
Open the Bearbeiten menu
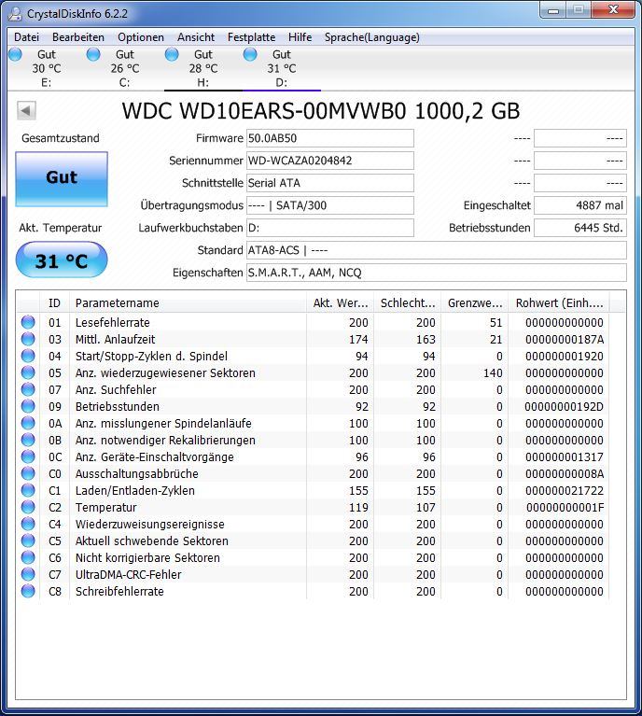78,37
